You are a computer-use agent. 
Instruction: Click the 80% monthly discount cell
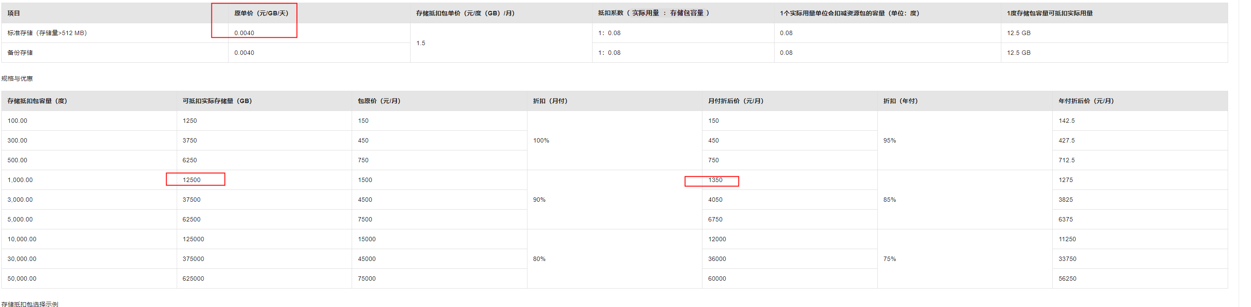539,259
